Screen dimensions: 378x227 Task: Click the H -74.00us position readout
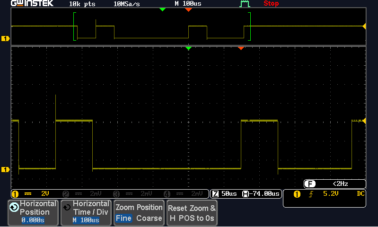tap(261, 194)
